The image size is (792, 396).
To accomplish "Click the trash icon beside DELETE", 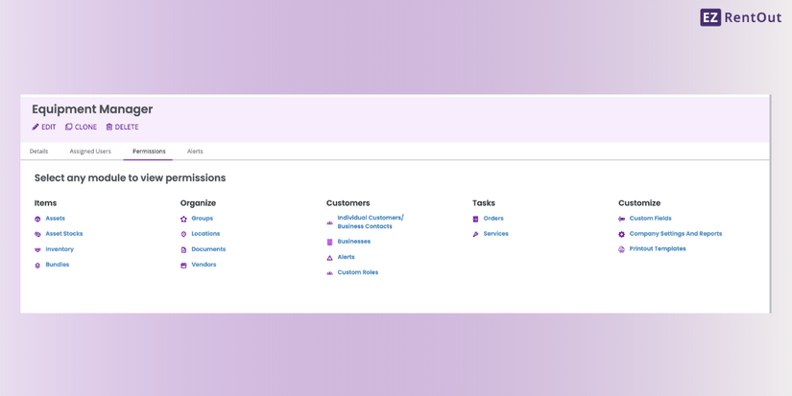I will [x=109, y=128].
